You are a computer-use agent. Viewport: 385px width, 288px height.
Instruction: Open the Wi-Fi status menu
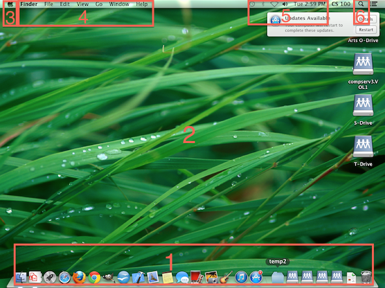tap(274, 4)
